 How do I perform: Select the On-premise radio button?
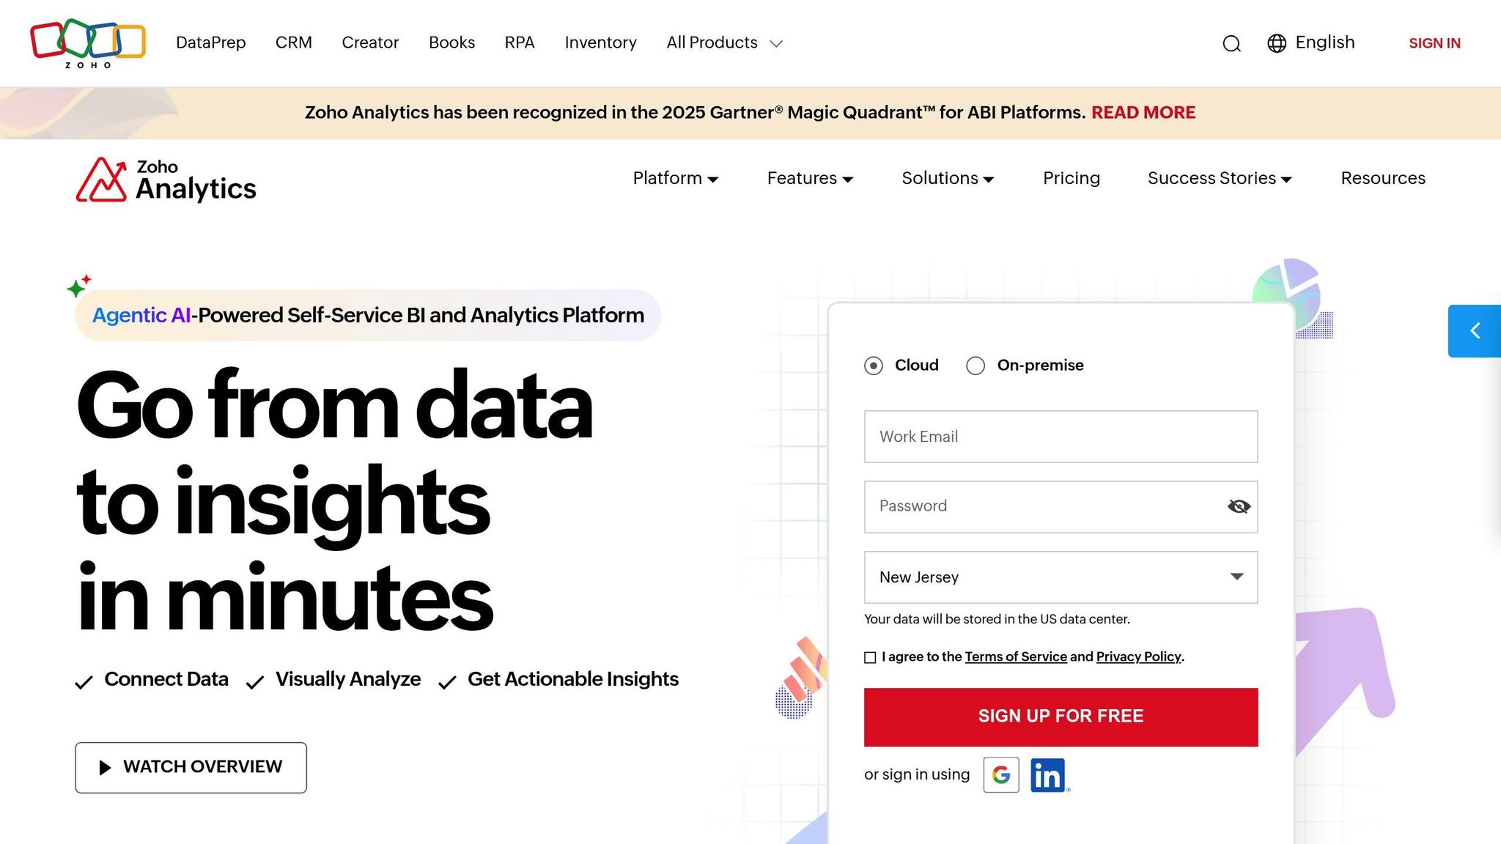pos(976,365)
